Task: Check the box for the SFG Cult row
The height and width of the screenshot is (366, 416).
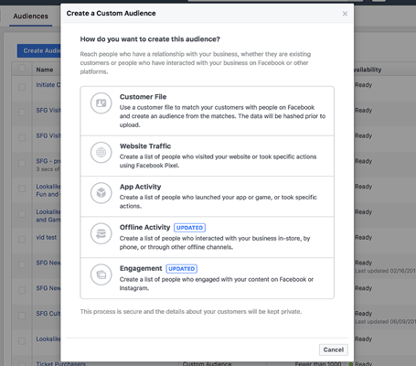Action: [x=22, y=316]
